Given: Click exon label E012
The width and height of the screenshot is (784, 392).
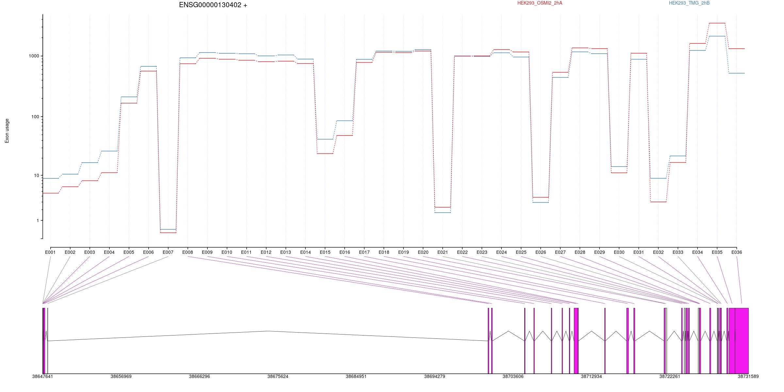Looking at the screenshot, I should pyautogui.click(x=266, y=252).
